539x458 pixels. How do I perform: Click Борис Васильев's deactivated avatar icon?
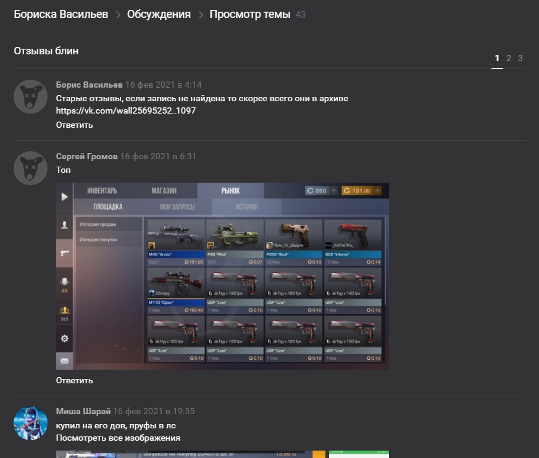tap(30, 96)
